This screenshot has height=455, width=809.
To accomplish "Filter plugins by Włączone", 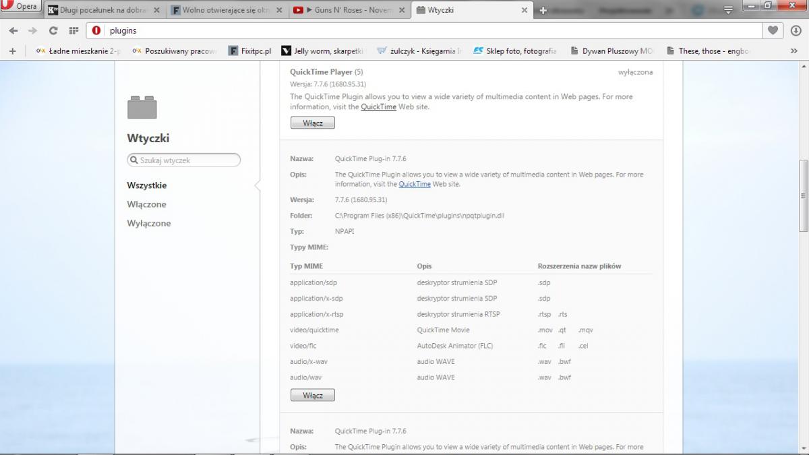I will pyautogui.click(x=146, y=204).
